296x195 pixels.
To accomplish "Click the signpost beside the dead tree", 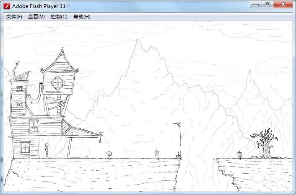I will (240, 155).
